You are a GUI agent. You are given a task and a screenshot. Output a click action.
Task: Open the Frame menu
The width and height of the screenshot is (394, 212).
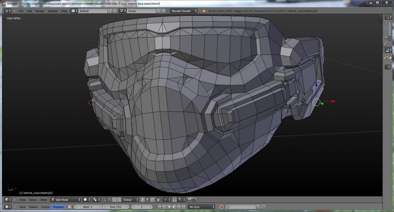[x=45, y=207]
